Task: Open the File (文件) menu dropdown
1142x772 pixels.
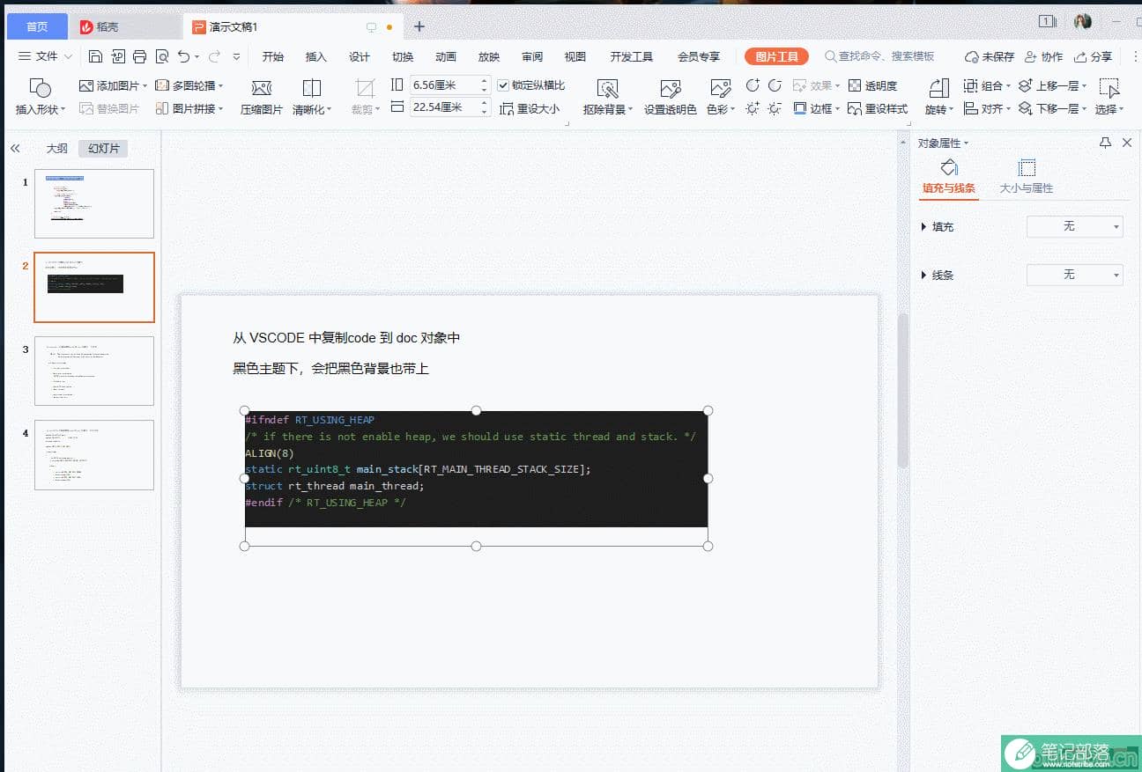Action: pyautogui.click(x=44, y=56)
